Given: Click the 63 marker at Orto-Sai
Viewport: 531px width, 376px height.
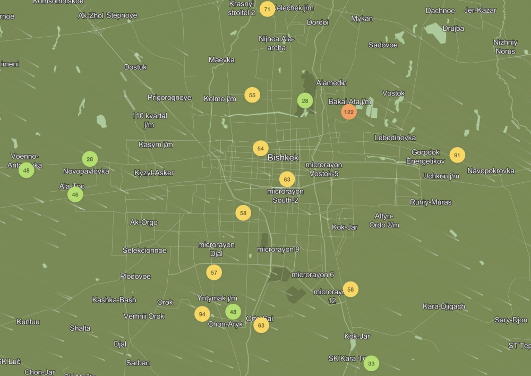Looking at the screenshot, I should coord(261,325).
